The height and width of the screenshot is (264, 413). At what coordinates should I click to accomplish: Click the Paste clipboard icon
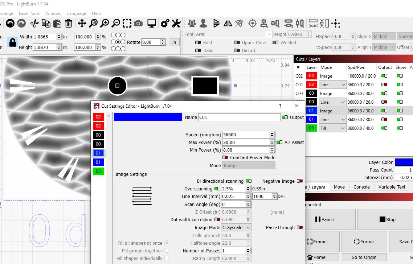pos(57,24)
